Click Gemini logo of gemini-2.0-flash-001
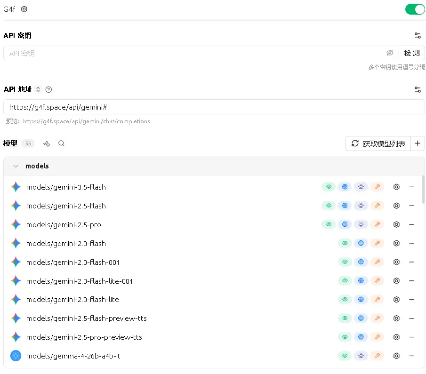 click(16, 262)
